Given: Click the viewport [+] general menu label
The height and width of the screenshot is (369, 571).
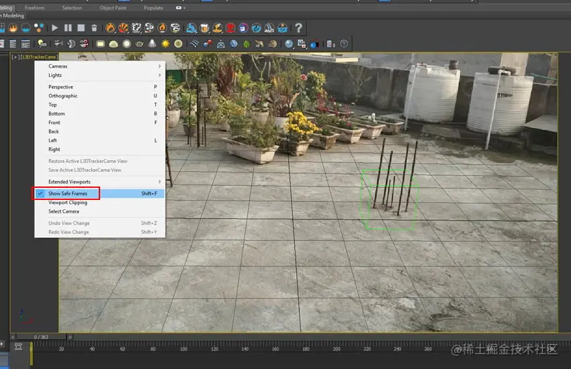Looking at the screenshot, I should [x=15, y=57].
